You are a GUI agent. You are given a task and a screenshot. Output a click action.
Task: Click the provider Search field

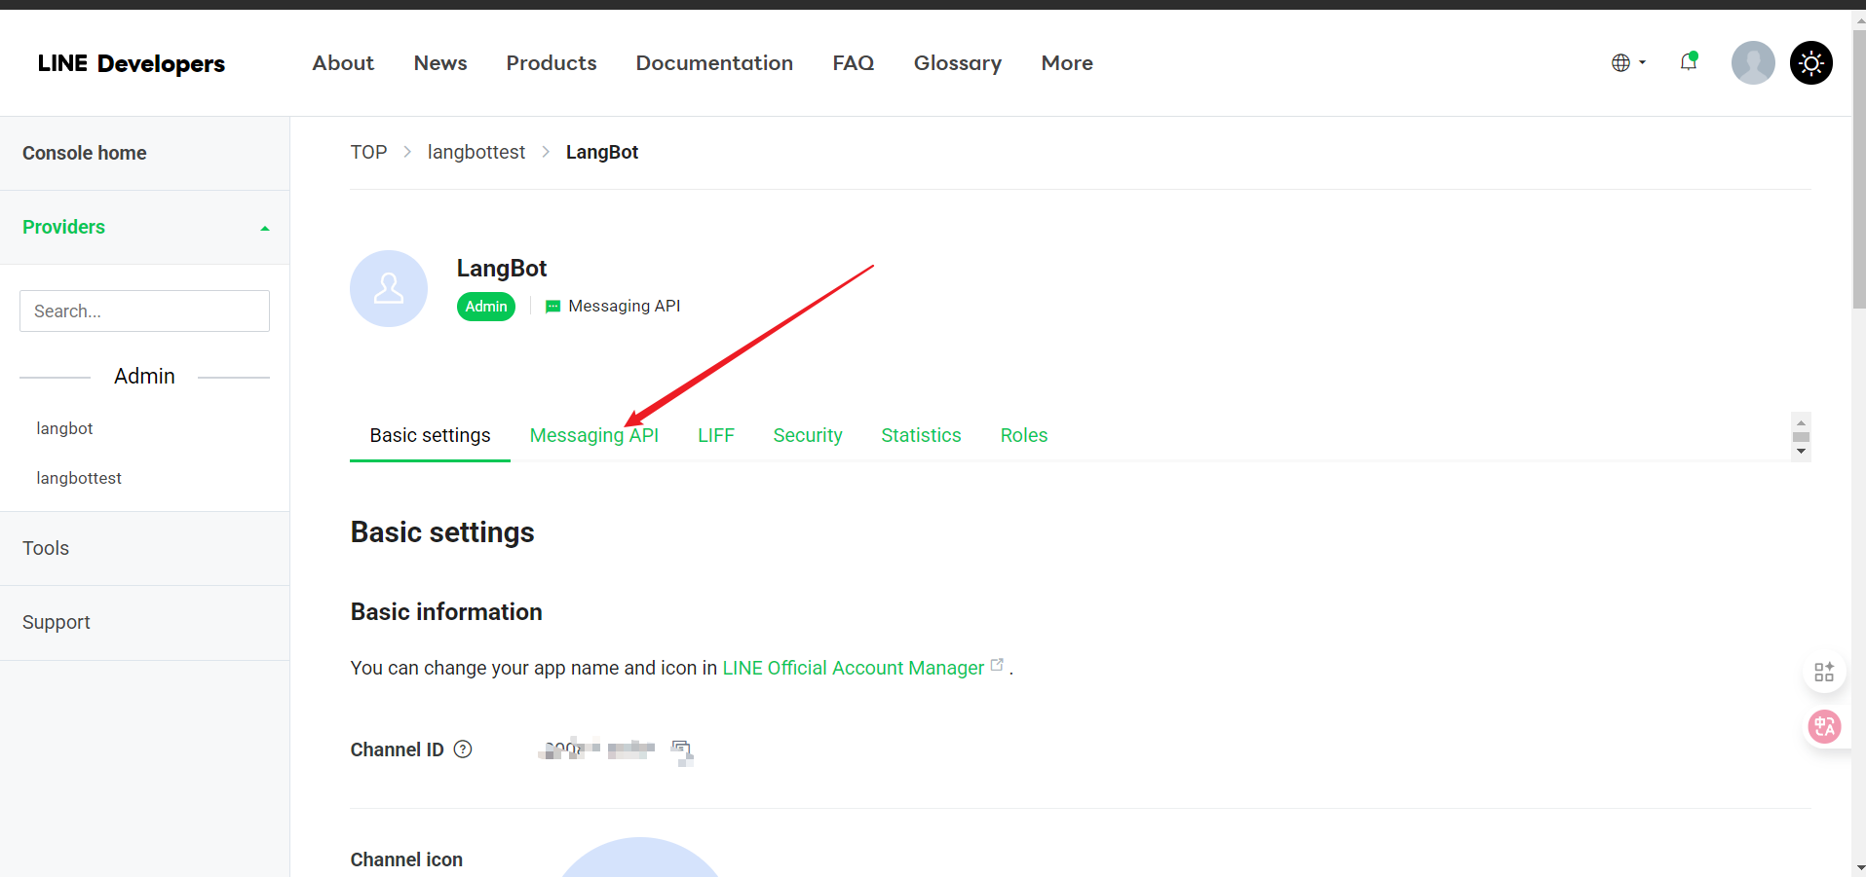[144, 311]
